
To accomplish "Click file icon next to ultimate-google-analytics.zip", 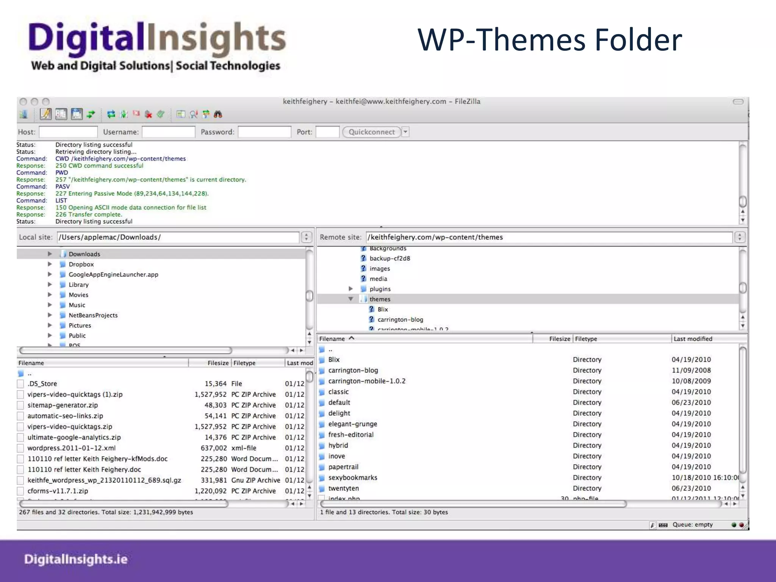I will 21,438.
